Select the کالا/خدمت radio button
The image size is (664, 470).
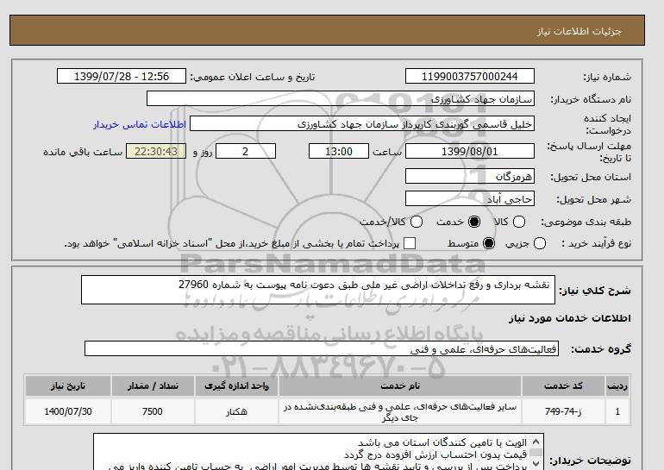click(417, 222)
